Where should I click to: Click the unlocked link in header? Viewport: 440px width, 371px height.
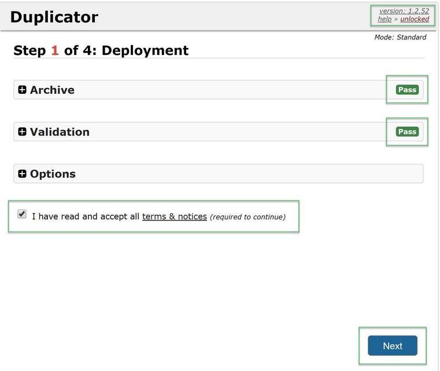click(x=415, y=19)
